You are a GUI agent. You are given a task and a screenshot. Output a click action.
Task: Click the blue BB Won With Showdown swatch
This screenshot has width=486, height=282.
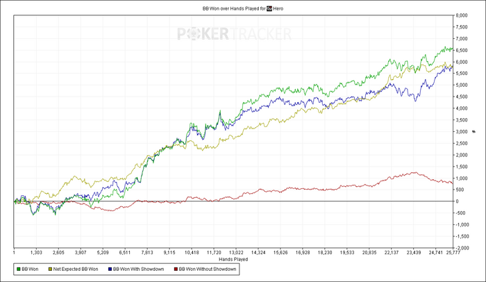110,269
